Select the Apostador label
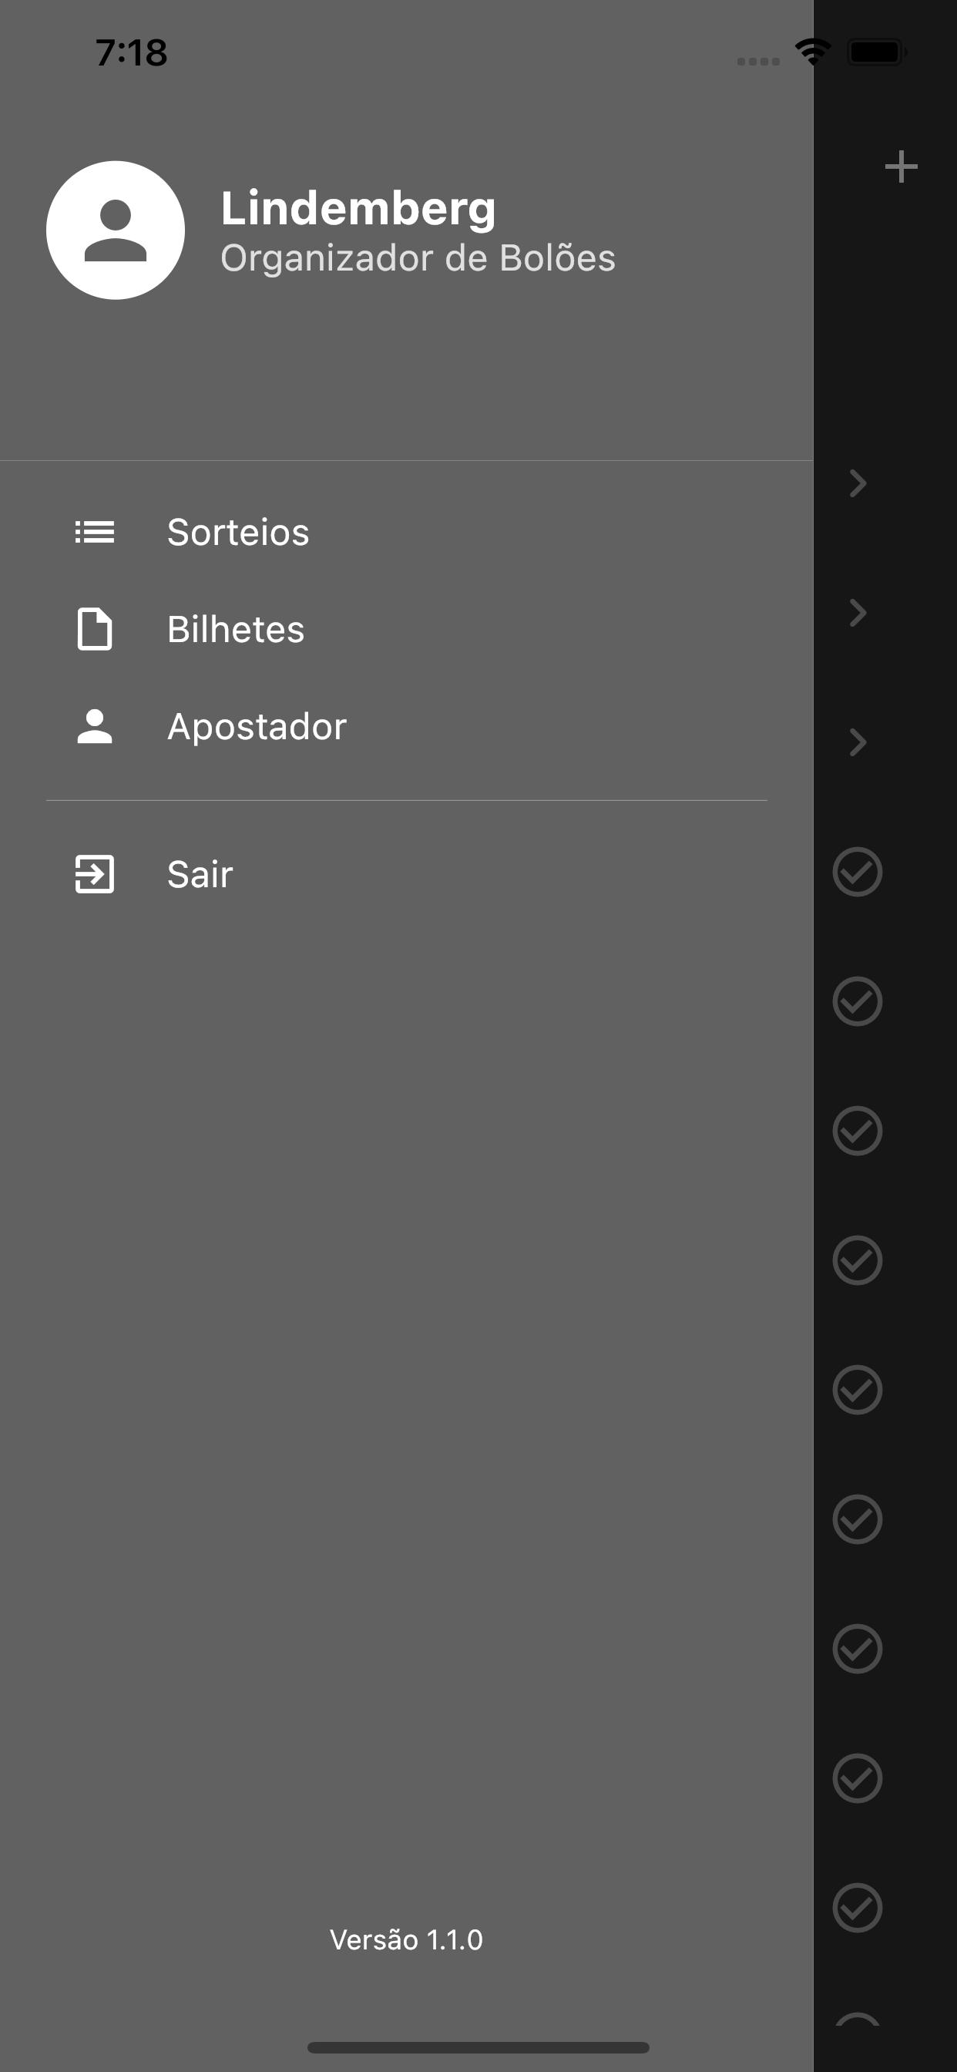The image size is (957, 2072). 257,726
